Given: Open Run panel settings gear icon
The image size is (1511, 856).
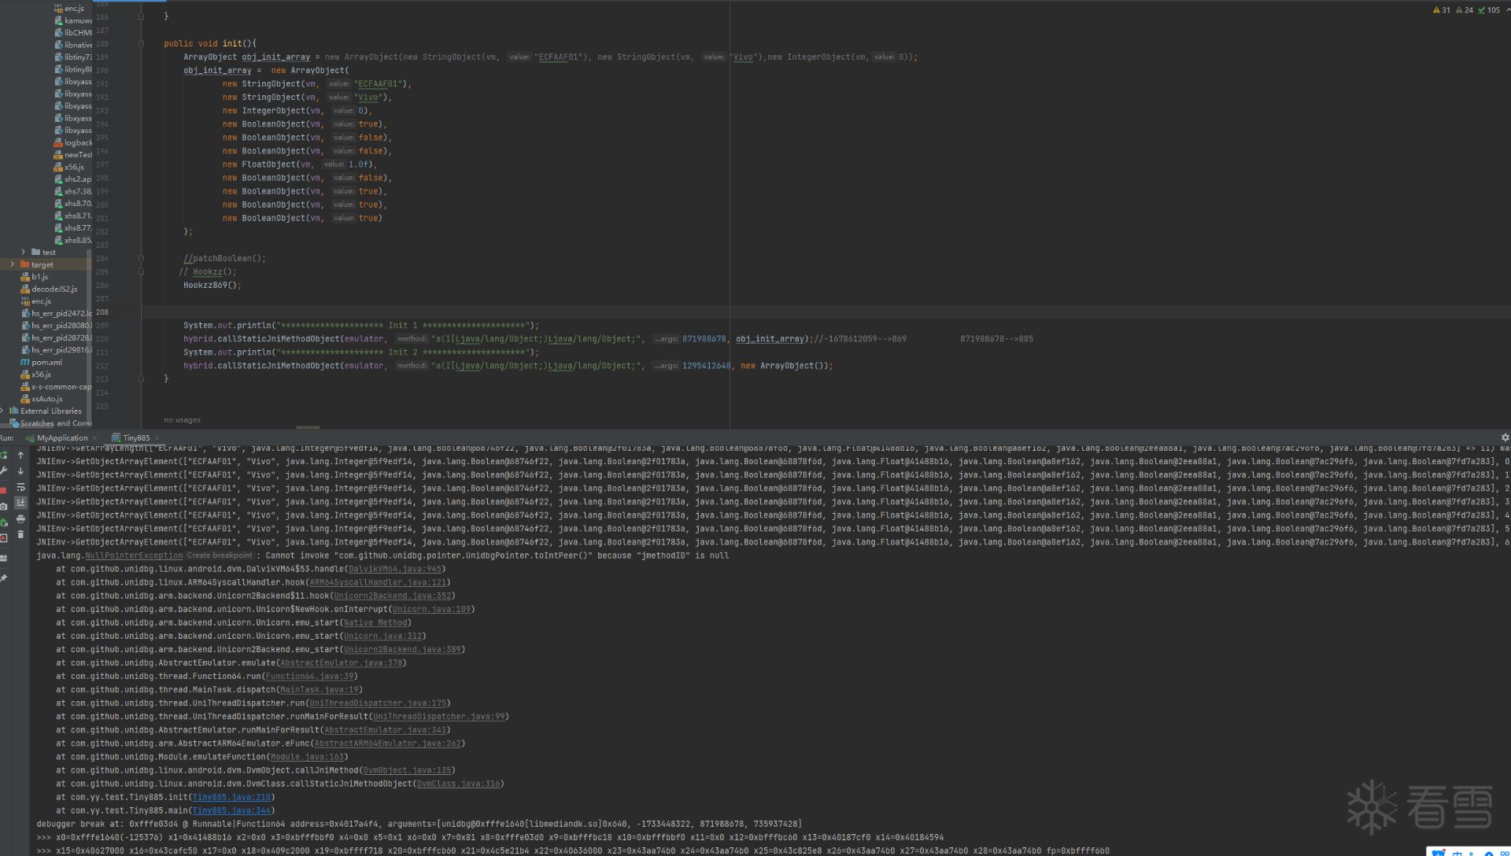Looking at the screenshot, I should pos(1505,437).
